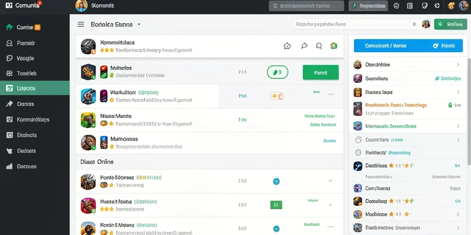Select the radio circle beside Badiaces
The width and height of the screenshot is (471, 235).
point(358,152)
